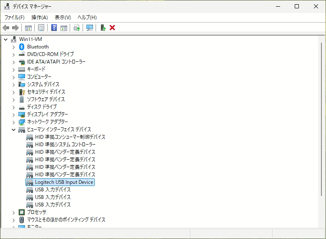Click the IDE ATA/ATAPI controller icon

click(x=22, y=62)
